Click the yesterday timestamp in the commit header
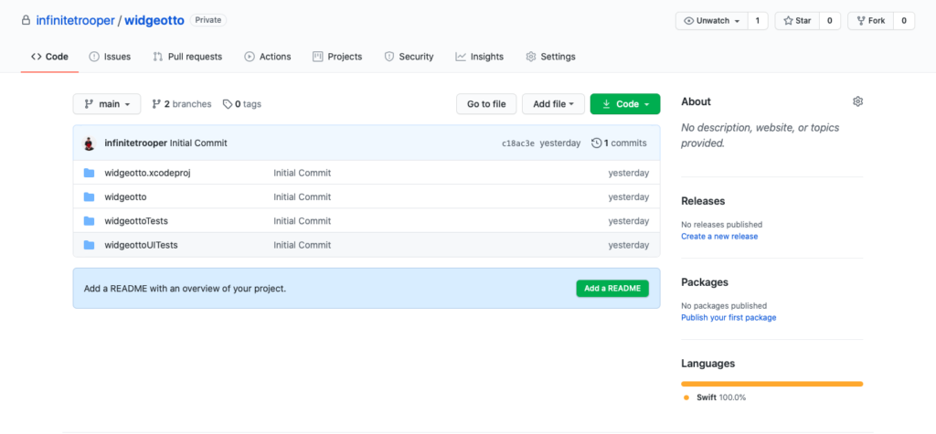936x434 pixels. click(560, 143)
